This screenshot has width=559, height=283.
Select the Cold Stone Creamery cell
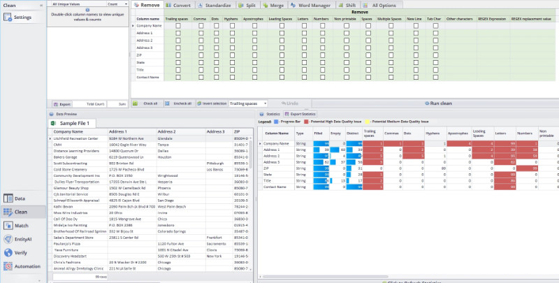point(80,169)
